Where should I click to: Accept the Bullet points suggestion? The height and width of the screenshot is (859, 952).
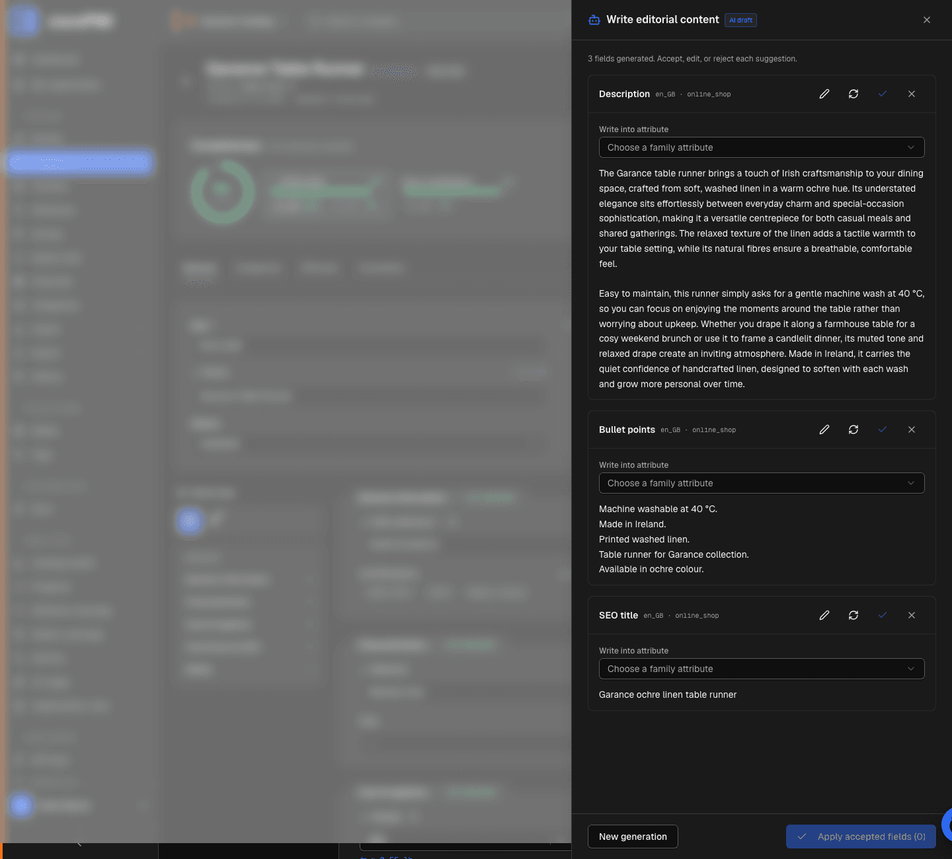883,429
